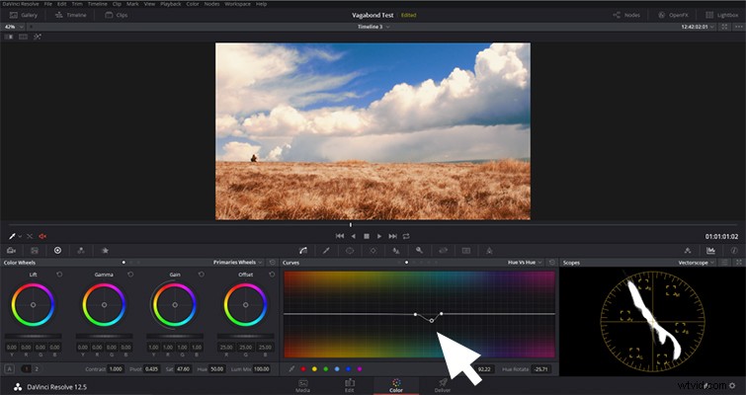The image size is (746, 395).
Task: Click the Hue Rotate value field
Action: [540, 369]
